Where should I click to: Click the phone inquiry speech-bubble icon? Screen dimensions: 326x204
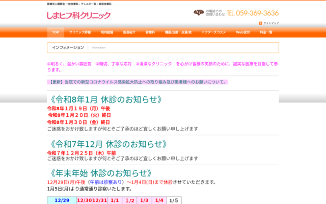click(198, 13)
